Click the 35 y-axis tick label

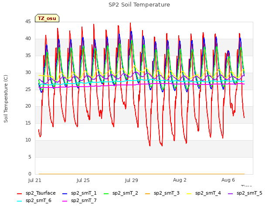coord(28,55)
